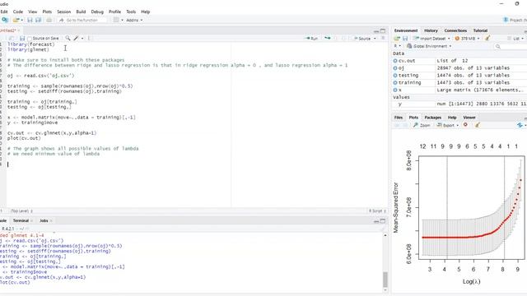
Task: Save current document from main toolbar
Action: click(x=30, y=20)
